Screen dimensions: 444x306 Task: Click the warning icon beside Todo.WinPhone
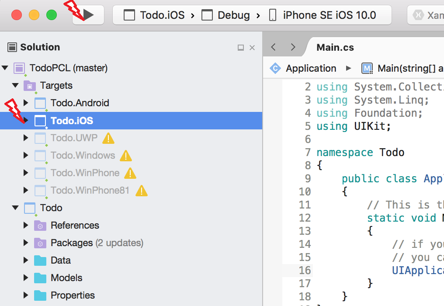[130, 173]
